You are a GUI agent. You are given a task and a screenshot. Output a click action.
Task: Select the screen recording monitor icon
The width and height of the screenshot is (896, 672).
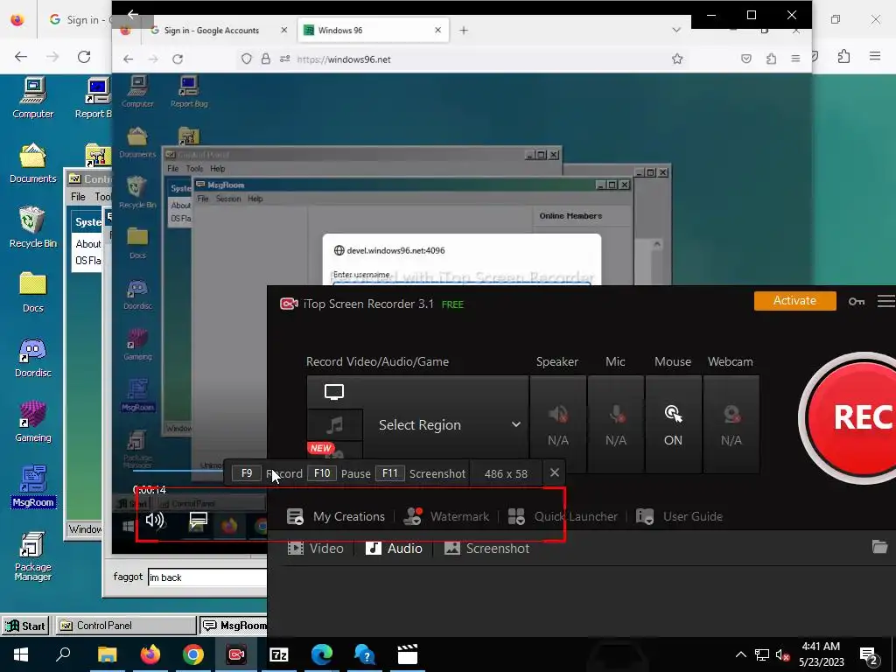(x=333, y=392)
